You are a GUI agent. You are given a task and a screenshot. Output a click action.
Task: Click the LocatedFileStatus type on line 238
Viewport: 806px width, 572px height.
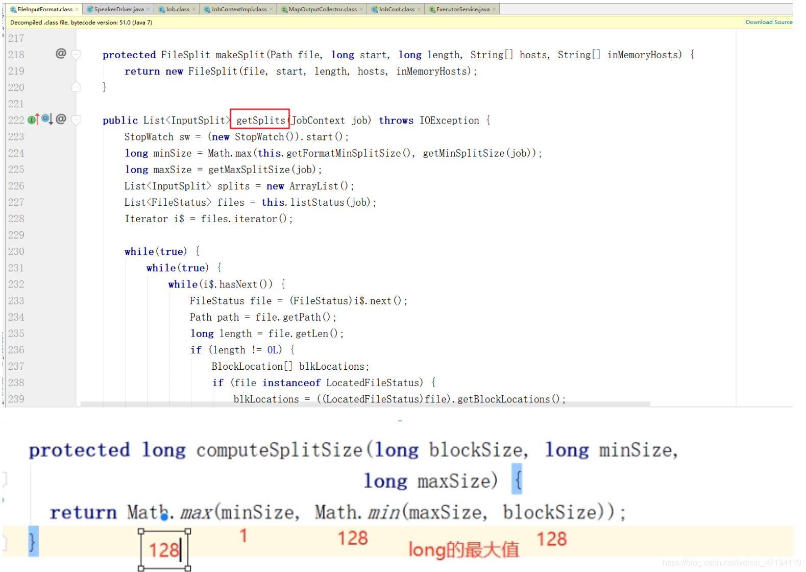pyautogui.click(x=375, y=383)
